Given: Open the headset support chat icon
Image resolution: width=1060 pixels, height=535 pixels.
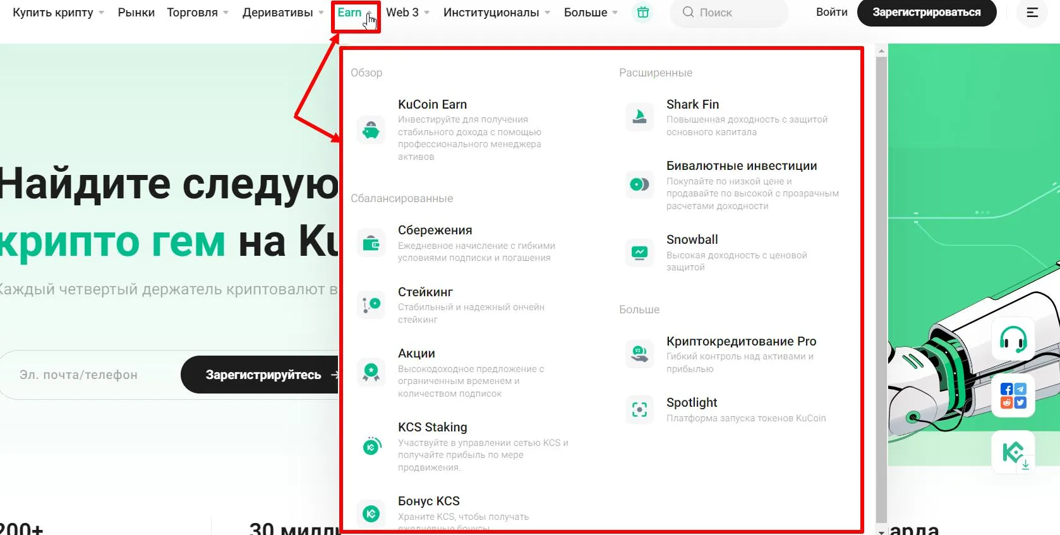Looking at the screenshot, I should pyautogui.click(x=1013, y=339).
